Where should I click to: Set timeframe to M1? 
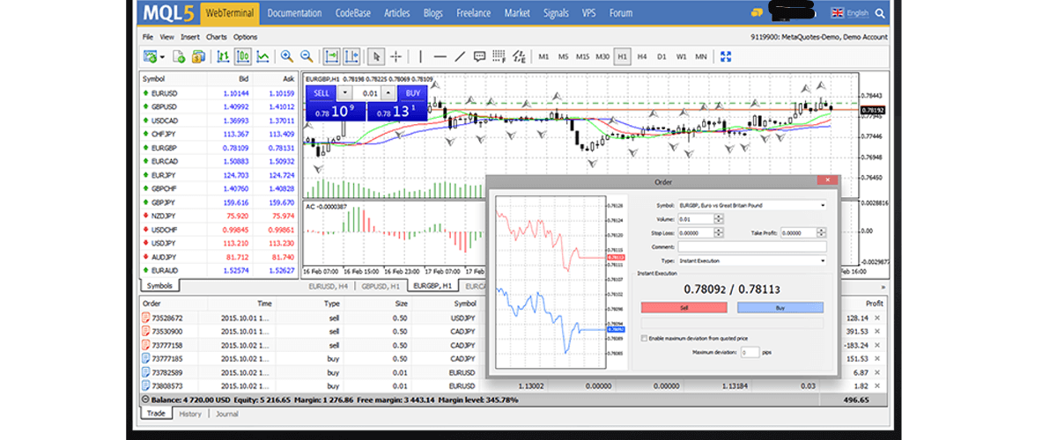coord(543,56)
